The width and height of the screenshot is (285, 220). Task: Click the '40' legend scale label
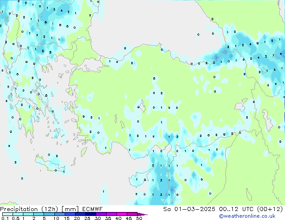118,218
